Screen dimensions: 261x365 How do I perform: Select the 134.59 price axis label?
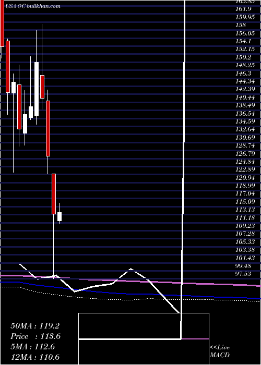tap(245, 121)
